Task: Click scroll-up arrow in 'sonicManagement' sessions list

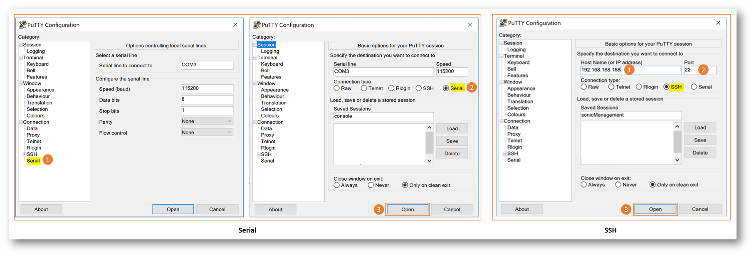Action: coord(677,126)
